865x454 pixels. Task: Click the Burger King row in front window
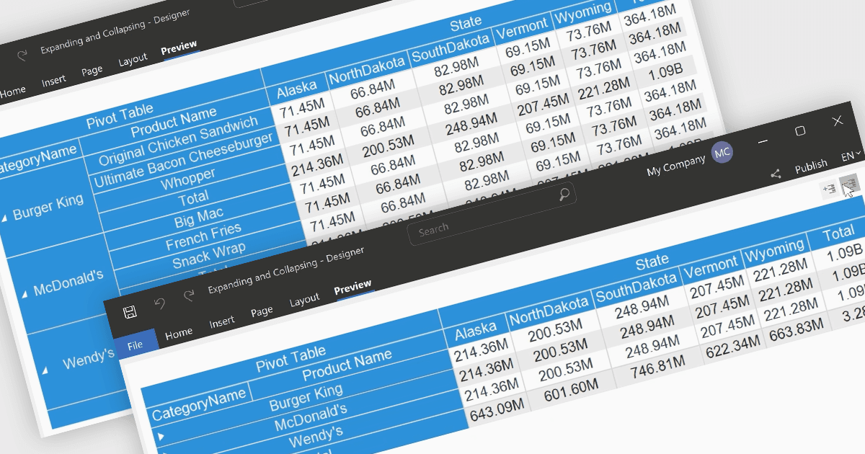[306, 398]
